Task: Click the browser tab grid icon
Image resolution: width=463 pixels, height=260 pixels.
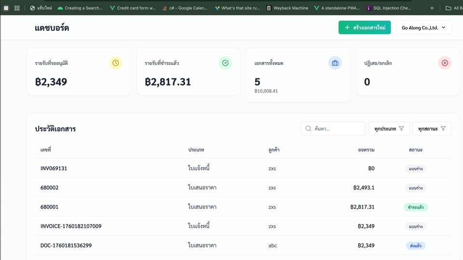Action: [x=17, y=8]
